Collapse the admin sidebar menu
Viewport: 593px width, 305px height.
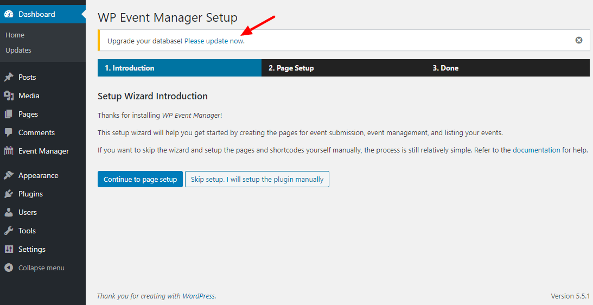point(34,268)
